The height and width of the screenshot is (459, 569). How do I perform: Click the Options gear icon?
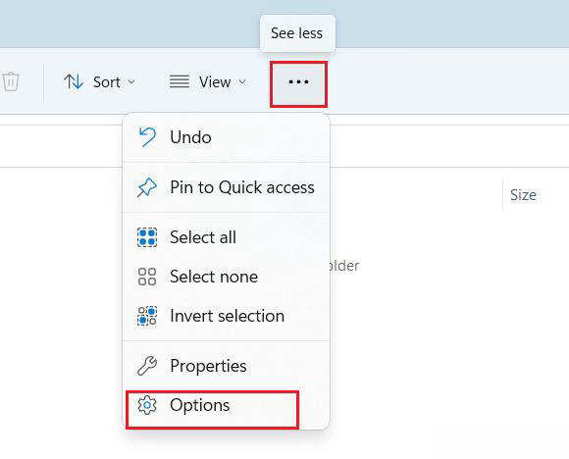point(147,405)
